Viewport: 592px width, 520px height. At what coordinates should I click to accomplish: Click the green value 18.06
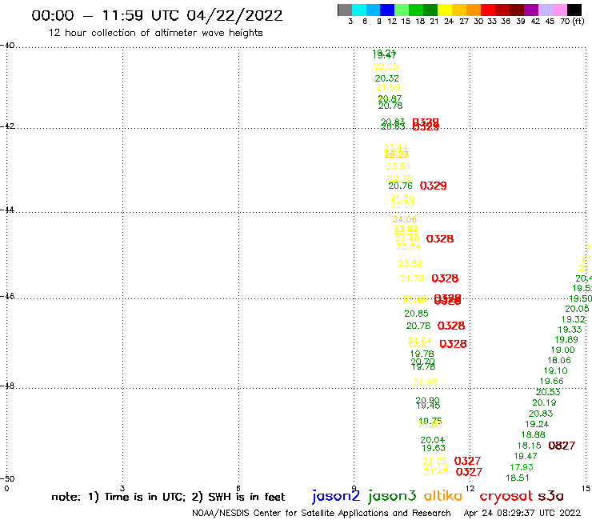[x=559, y=361]
